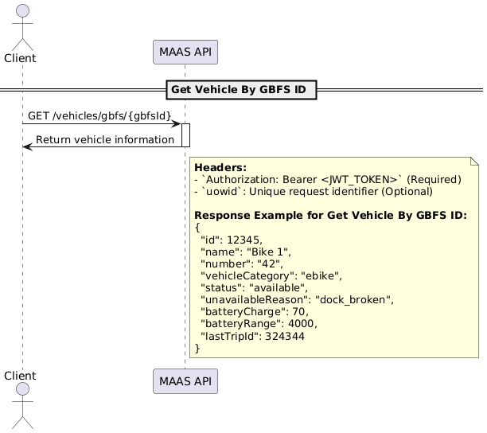Click the "name": "Bike 1" line

point(246,252)
